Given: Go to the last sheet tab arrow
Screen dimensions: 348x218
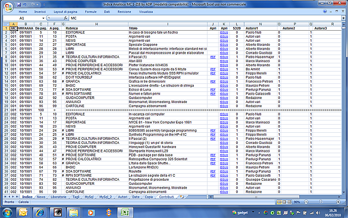Looking at the screenshot, I should click(17, 197).
